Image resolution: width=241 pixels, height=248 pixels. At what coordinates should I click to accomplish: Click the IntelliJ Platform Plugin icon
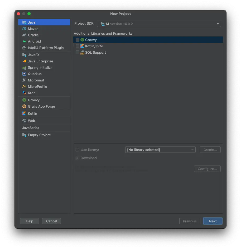coord(24,48)
